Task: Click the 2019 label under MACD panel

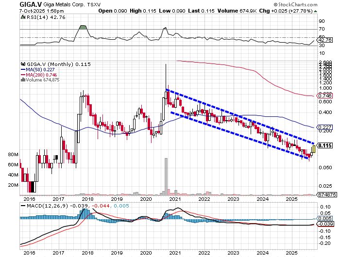Action: 117,253
